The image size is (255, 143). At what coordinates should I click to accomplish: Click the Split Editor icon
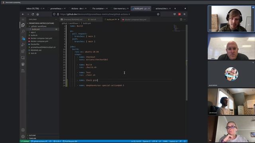tap(181, 19)
